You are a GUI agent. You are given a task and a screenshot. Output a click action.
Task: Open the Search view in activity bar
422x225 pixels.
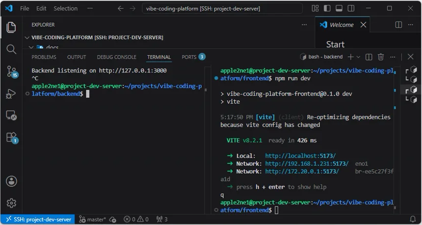click(x=11, y=49)
